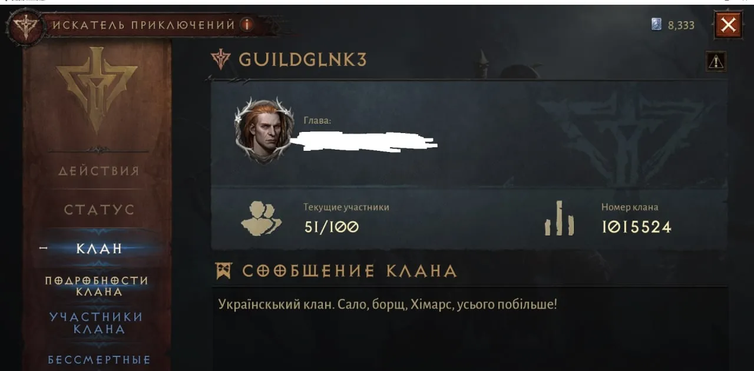Click the banner icon beside Сообщение клана

pos(224,270)
